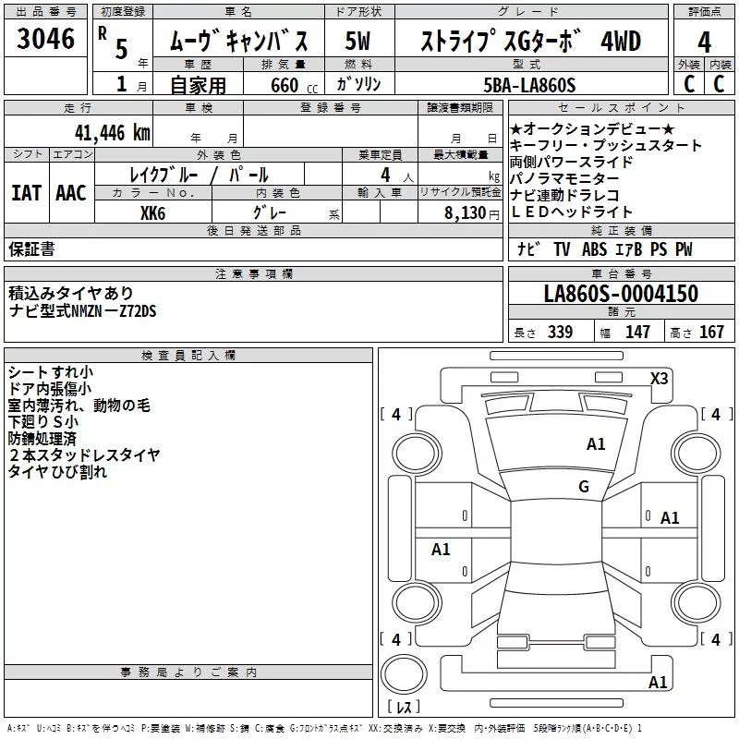Select the inspector note 下廻りS小
The height and width of the screenshot is (739, 739).
42,422
